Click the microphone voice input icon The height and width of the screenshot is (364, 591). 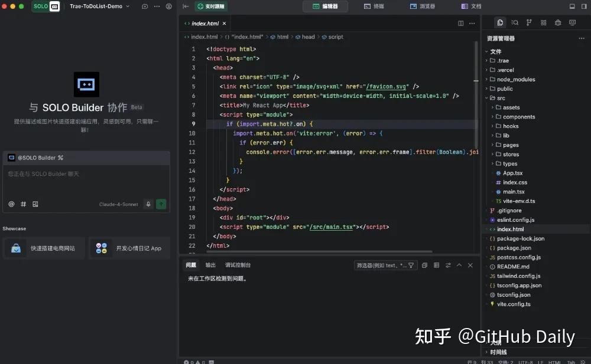click(x=148, y=204)
